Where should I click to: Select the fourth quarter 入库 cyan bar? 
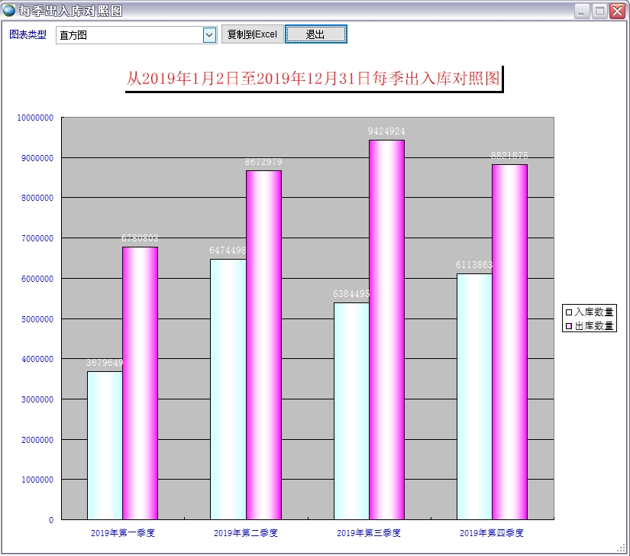coord(474,396)
